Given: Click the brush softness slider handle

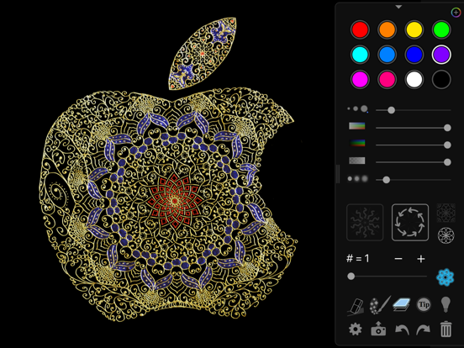Looking at the screenshot, I should pyautogui.click(x=386, y=180).
